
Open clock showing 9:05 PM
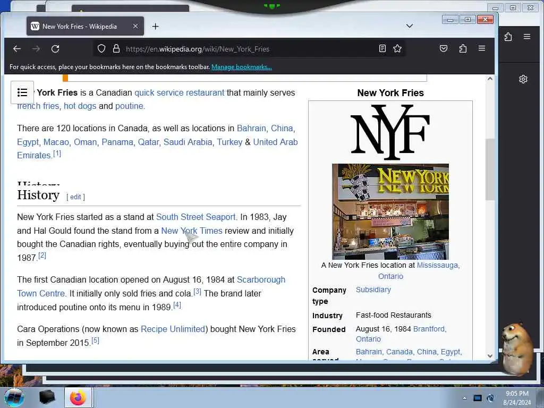(517, 398)
